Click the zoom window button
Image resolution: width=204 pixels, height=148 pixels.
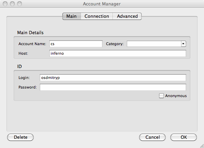tap(20, 4)
